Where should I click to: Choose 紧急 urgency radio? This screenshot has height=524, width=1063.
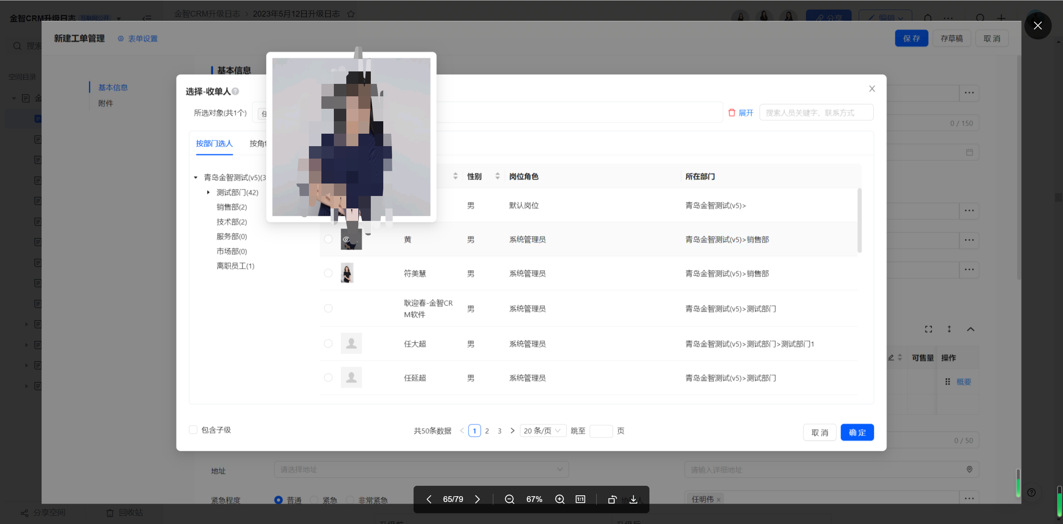(314, 500)
